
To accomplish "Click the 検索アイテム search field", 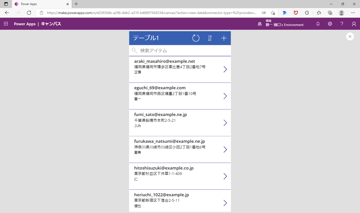I will pyautogui.click(x=180, y=50).
